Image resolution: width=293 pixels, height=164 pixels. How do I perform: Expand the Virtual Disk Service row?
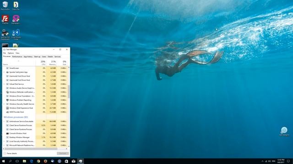tap(4, 84)
